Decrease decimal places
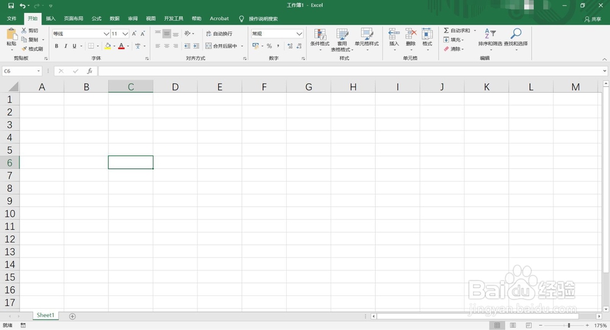Viewport: 610px width, 330px height. click(x=299, y=46)
